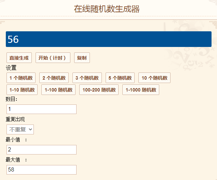
Task: Focus the 最小值 input field
Action: point(41,150)
